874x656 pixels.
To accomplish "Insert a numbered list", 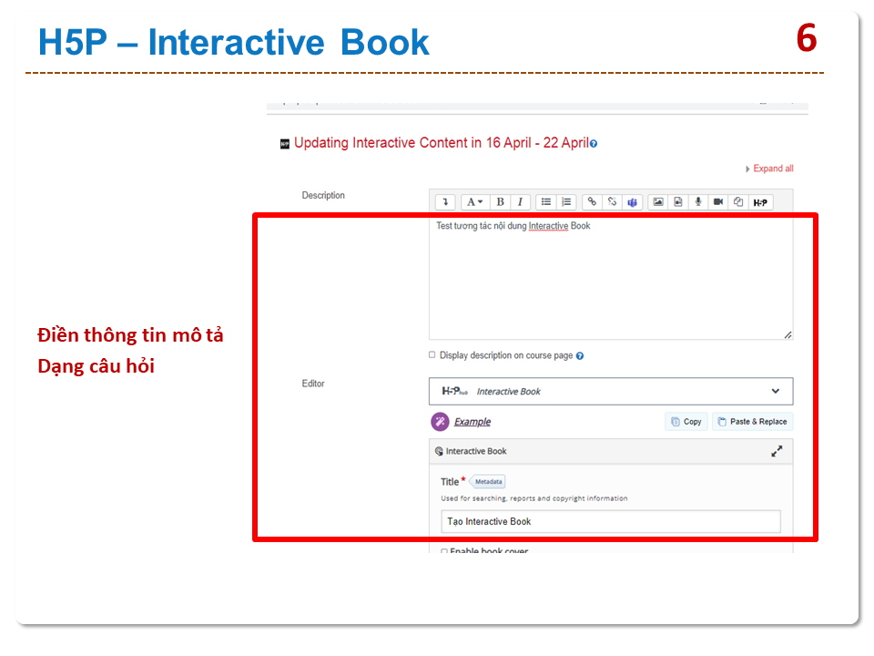I will pos(566,202).
